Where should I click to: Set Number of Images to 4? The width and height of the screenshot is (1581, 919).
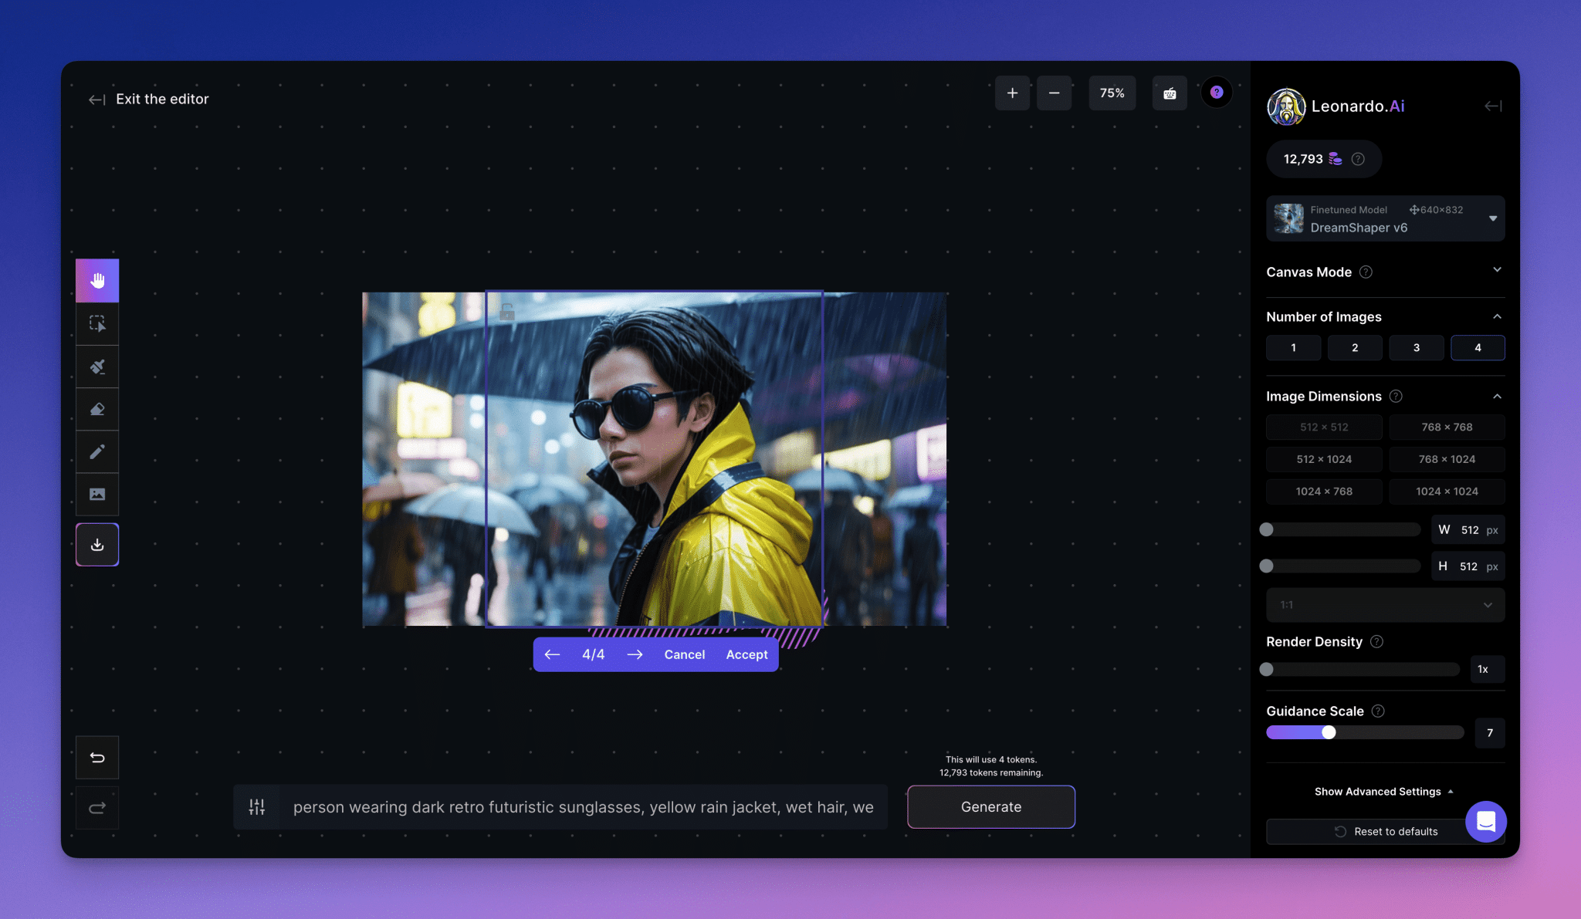pos(1478,348)
